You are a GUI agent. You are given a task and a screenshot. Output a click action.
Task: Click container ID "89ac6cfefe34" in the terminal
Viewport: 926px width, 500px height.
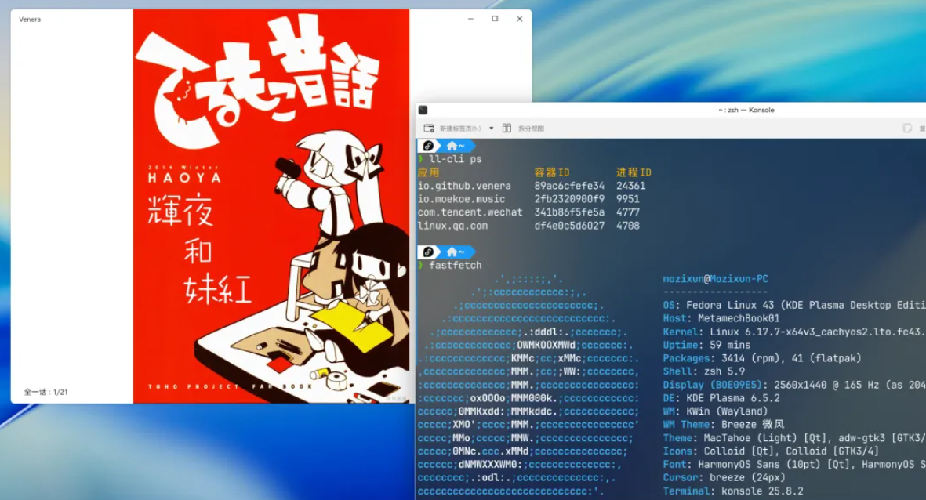click(x=569, y=186)
